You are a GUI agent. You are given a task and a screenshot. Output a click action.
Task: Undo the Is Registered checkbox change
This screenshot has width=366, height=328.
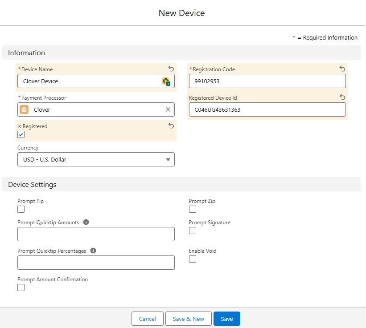pos(171,126)
